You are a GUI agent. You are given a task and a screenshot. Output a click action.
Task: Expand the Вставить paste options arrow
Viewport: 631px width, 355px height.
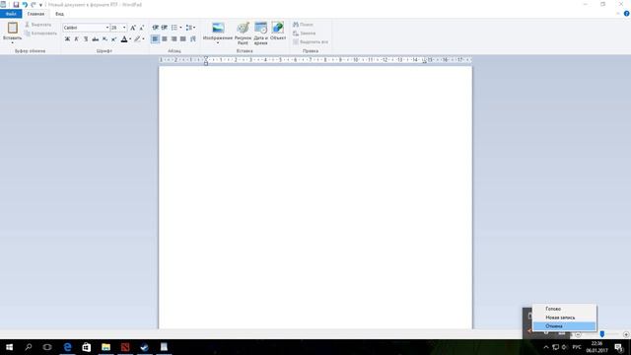click(x=13, y=42)
